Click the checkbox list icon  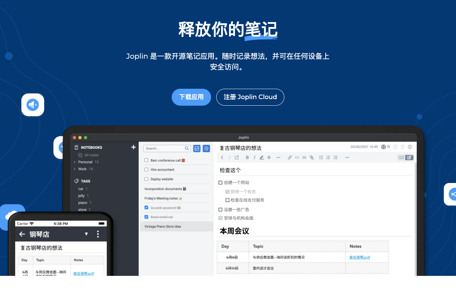click(x=335, y=157)
